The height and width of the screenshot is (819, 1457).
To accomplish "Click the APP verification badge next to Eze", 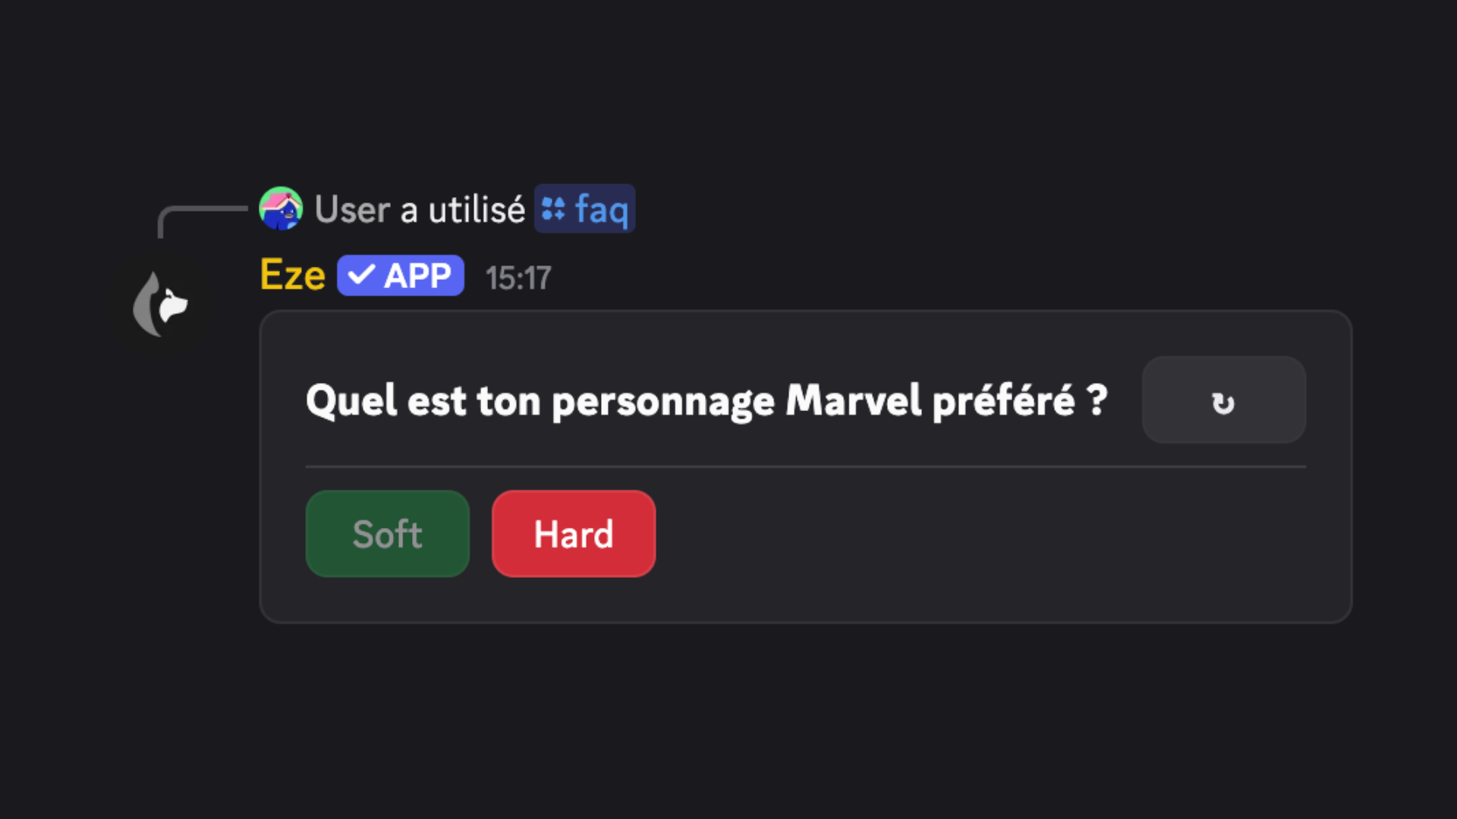I will [x=401, y=275].
